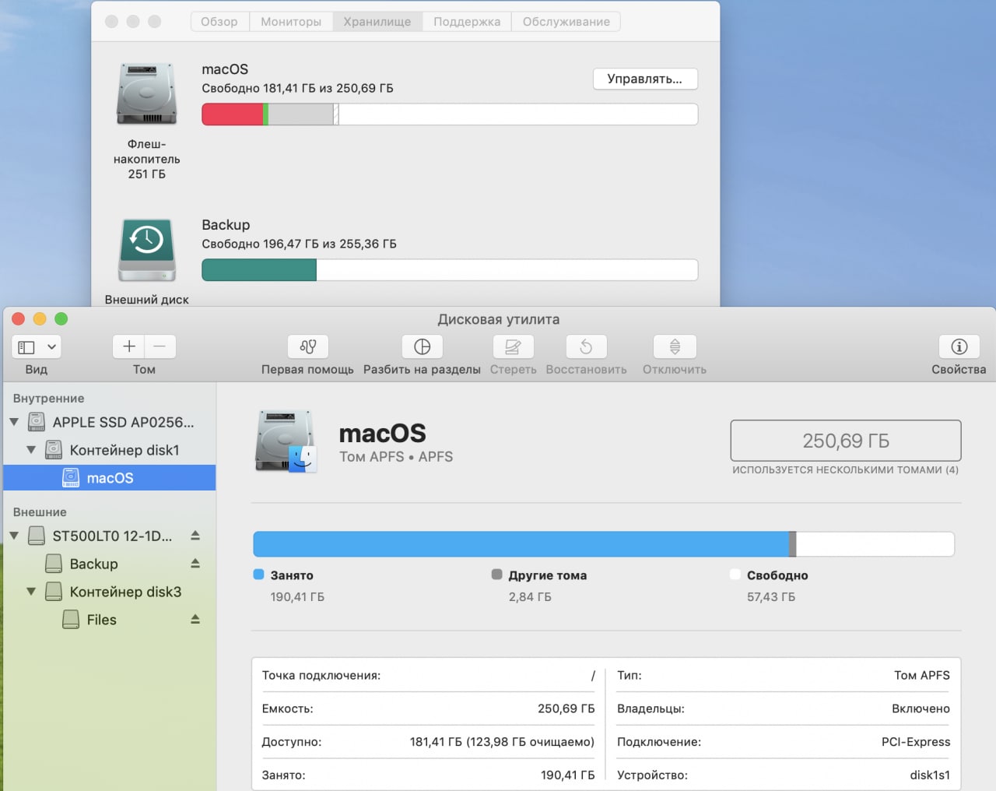996x791 pixels.
Task: Click the PCI-Express connection value
Action: (x=916, y=742)
